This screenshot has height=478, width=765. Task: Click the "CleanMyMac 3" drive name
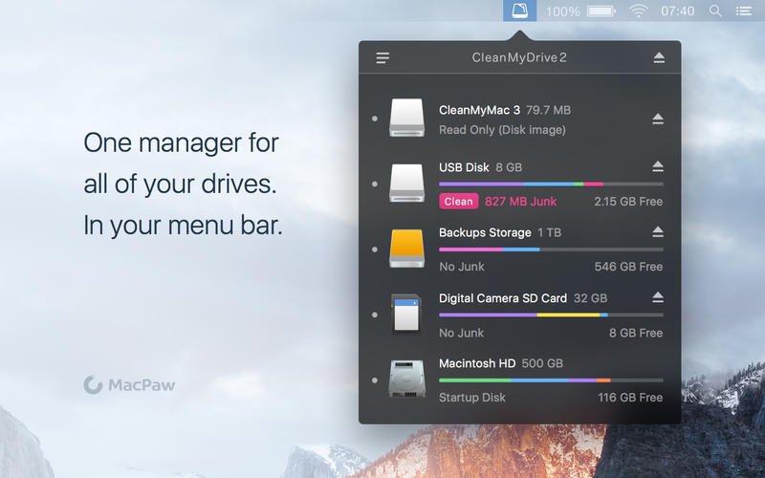[480, 110]
